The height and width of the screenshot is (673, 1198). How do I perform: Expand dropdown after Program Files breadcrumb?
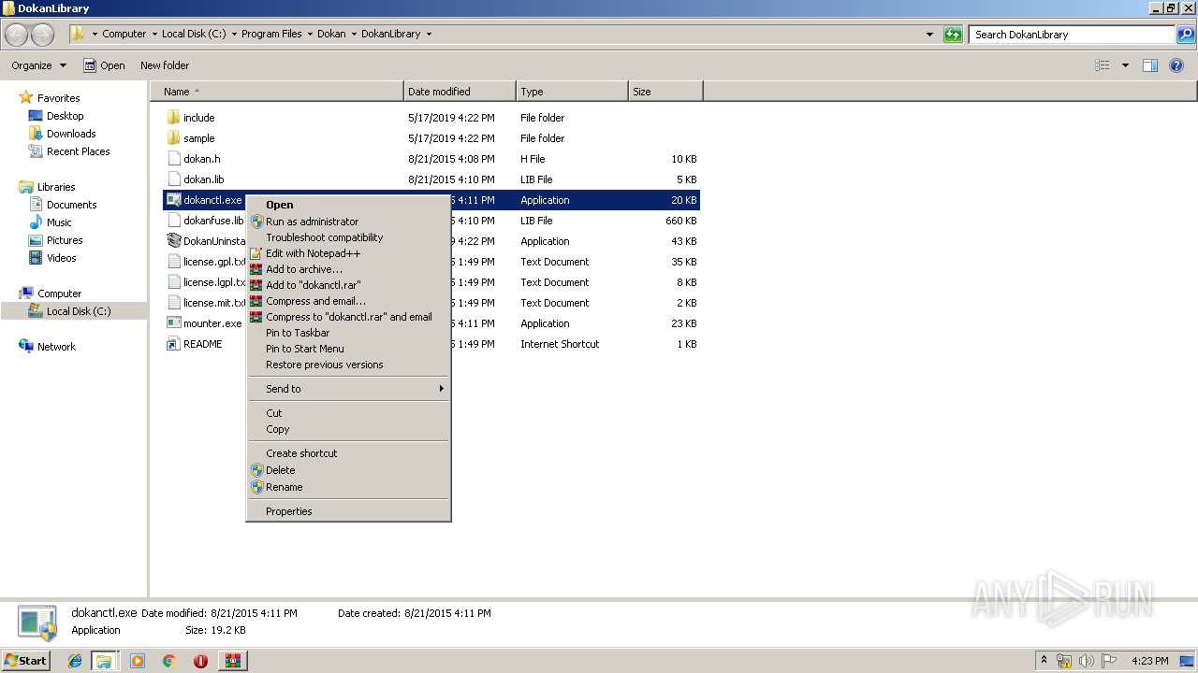309,34
